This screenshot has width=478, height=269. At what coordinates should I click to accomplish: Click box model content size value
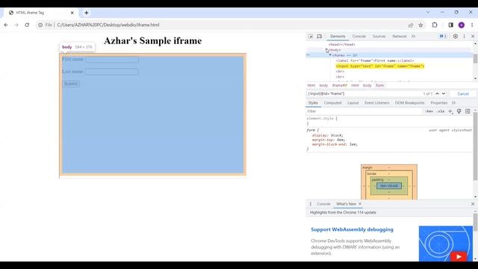[x=389, y=186]
